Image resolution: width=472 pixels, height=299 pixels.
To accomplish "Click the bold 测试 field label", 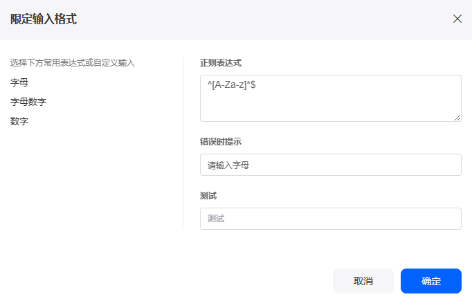I will (x=208, y=196).
